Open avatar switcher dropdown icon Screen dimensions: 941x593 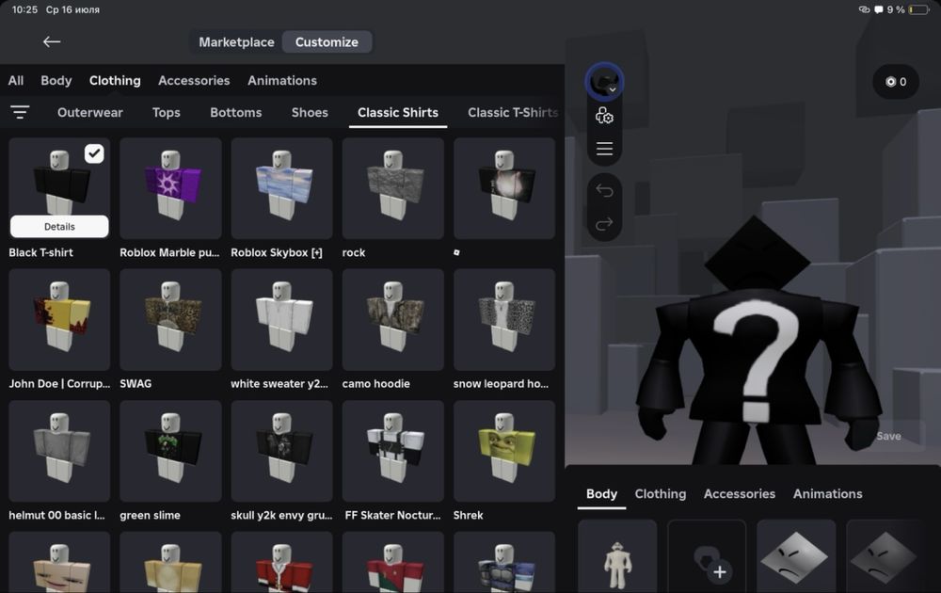click(604, 82)
